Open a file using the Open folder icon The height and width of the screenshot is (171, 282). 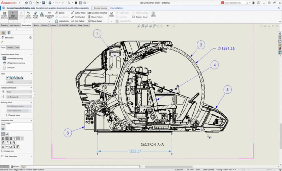(x=37, y=3)
